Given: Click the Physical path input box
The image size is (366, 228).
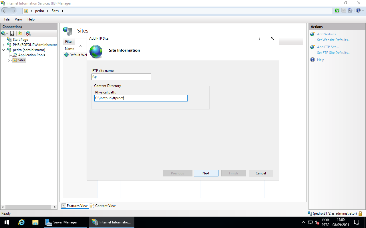Looking at the screenshot, I should coord(141,98).
